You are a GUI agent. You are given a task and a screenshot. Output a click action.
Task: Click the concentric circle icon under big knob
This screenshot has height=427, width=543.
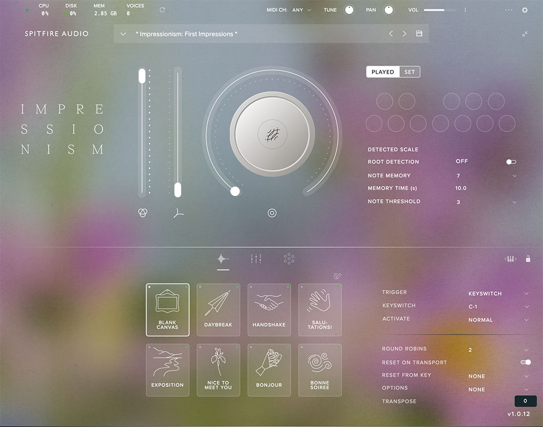tap(272, 213)
